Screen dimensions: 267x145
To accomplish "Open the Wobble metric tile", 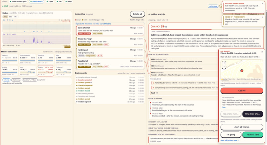I will [x=10, y=71].
